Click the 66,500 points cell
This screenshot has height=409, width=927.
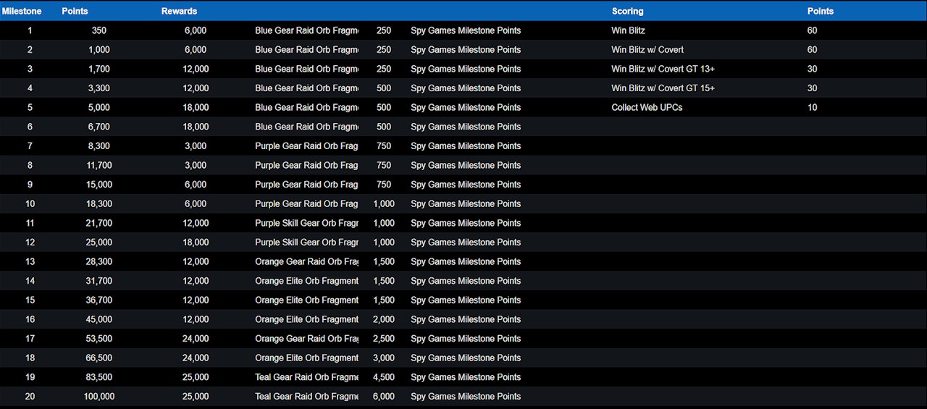(x=99, y=358)
